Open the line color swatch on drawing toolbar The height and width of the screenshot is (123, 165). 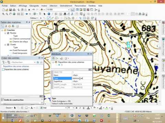tap(101, 108)
